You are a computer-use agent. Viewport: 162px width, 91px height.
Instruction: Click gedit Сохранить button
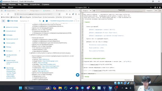tap(150, 11)
